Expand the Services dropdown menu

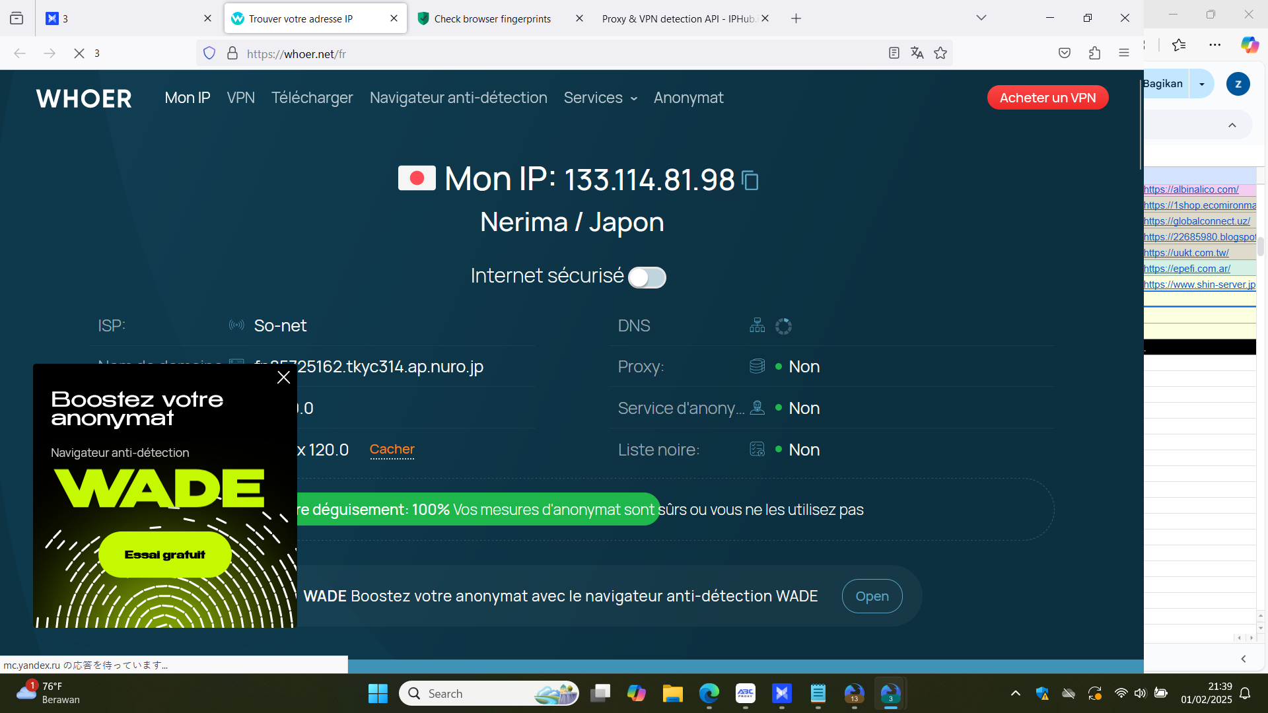600,98
